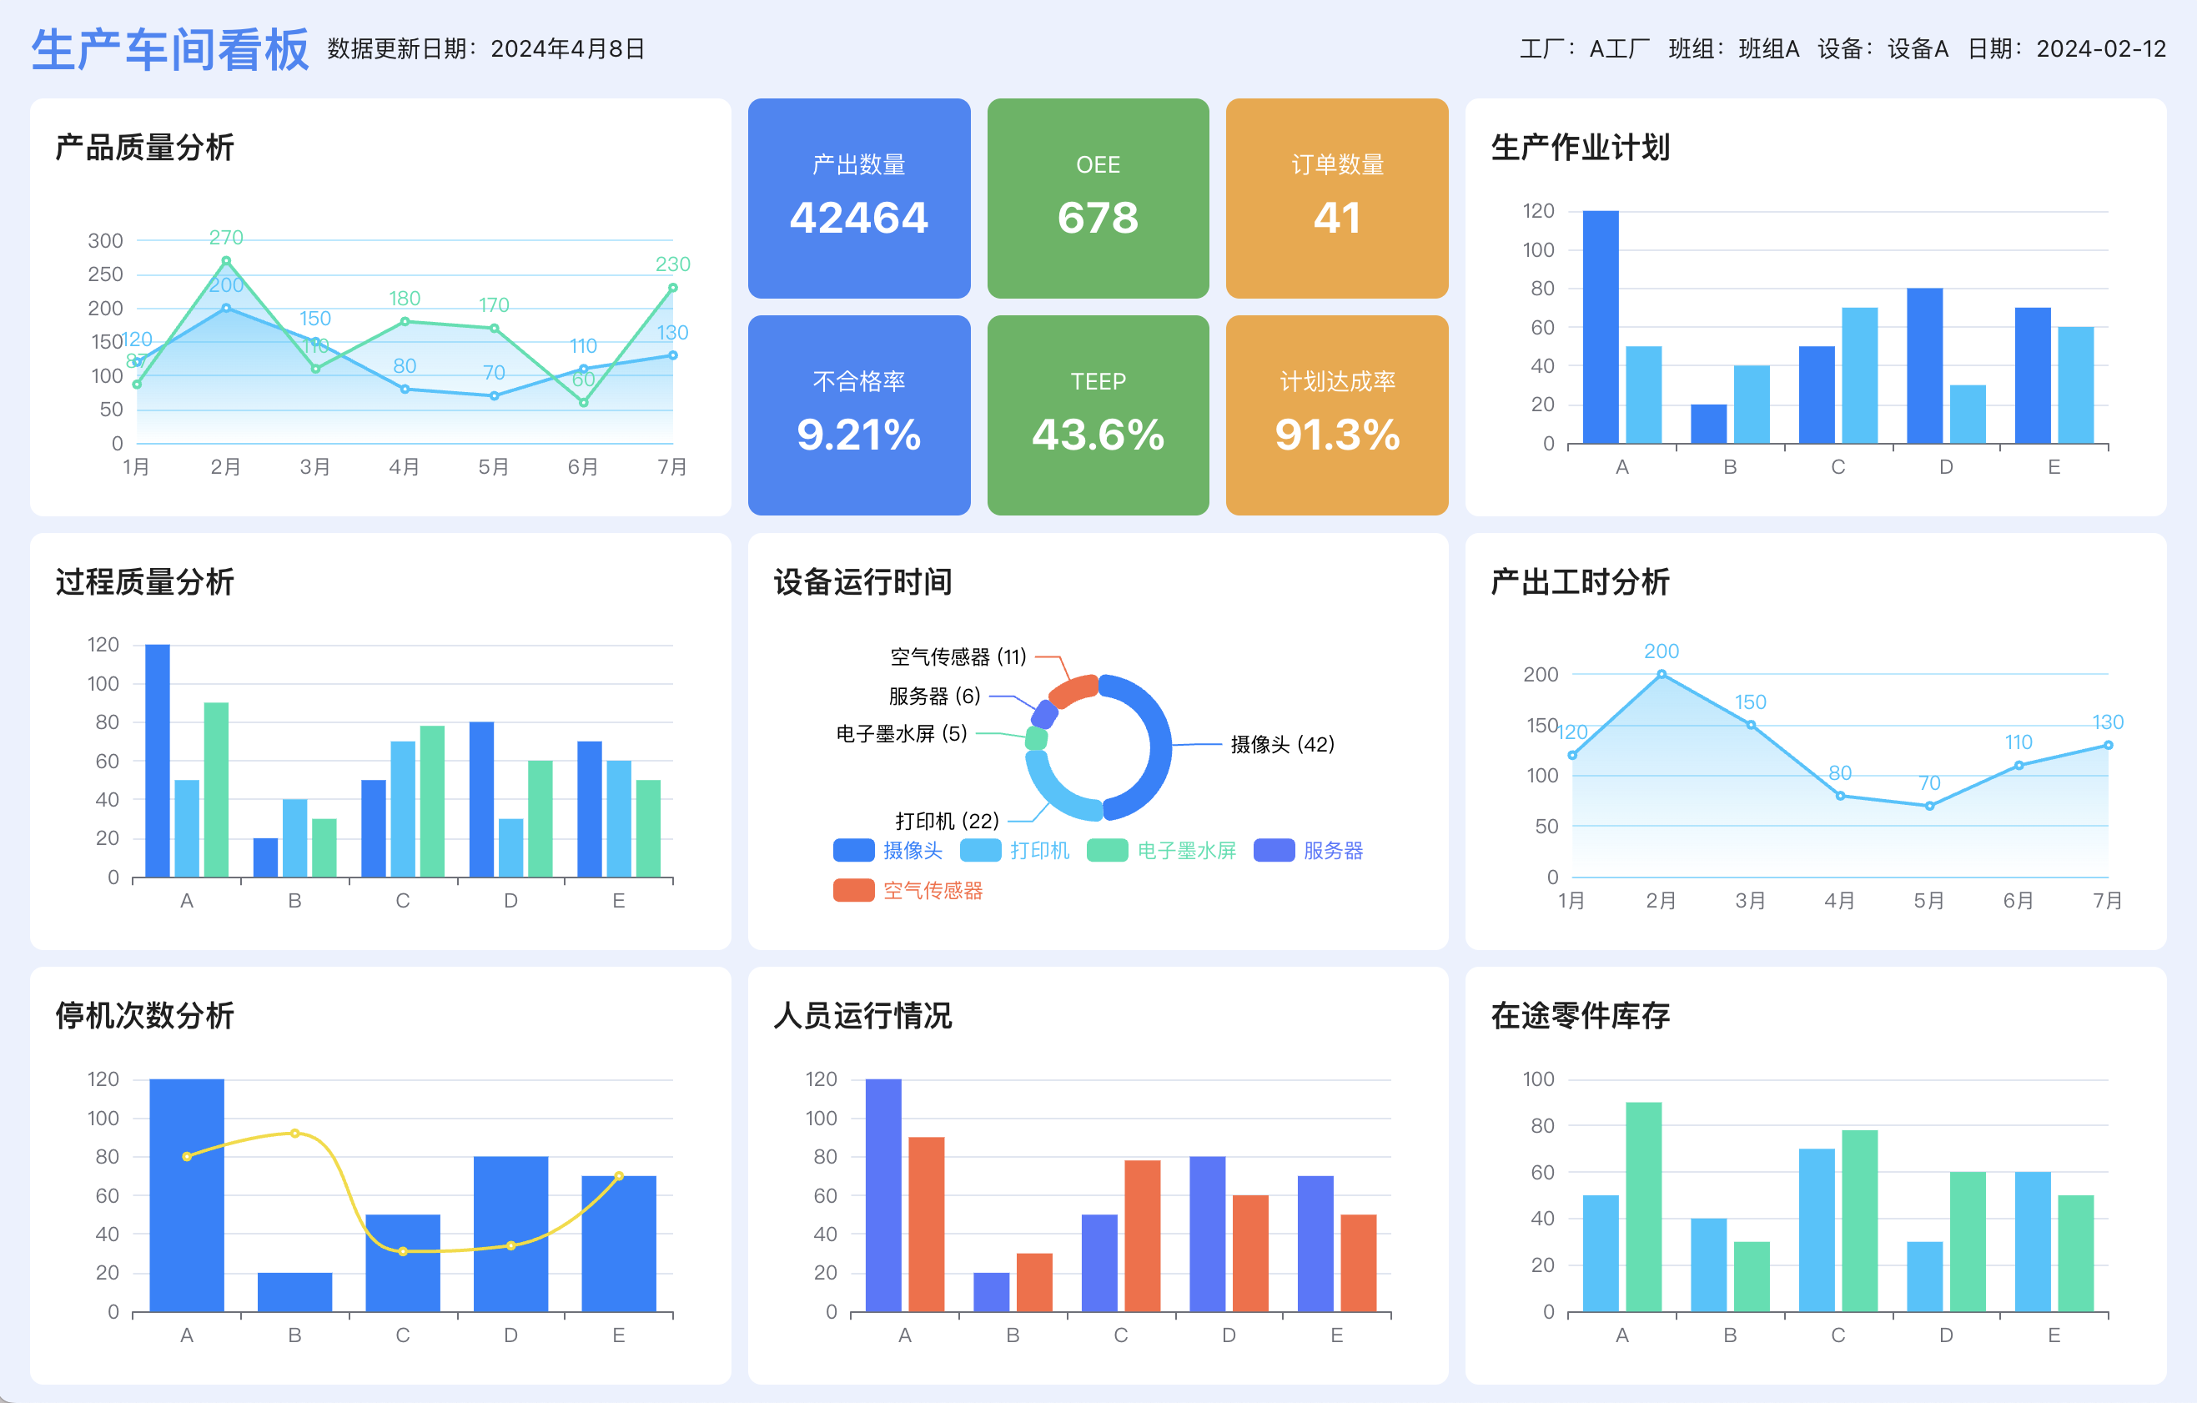2197x1403 pixels.
Task: Click the 空气传感器 legend swatch
Action: [853, 890]
